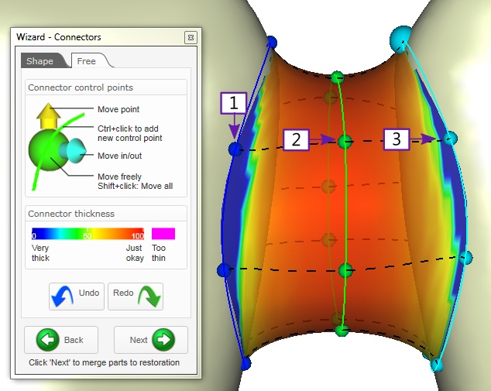This screenshot has width=491, height=391.
Task: Click the Redo button
Action: (x=136, y=296)
